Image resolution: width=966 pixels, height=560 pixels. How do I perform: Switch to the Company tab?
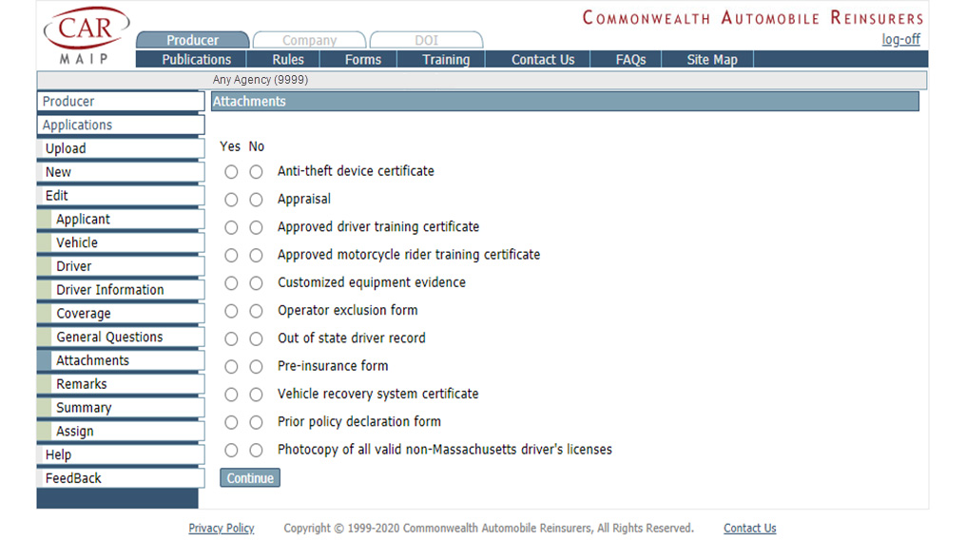[x=309, y=41]
